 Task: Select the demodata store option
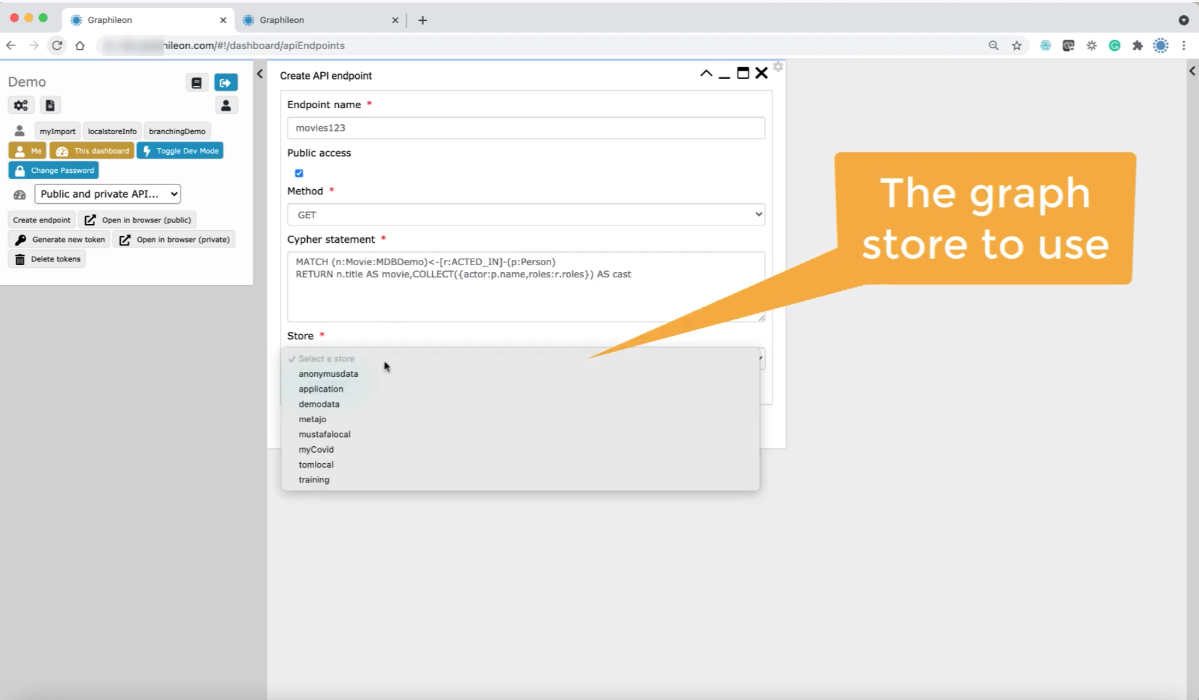pyautogui.click(x=319, y=404)
